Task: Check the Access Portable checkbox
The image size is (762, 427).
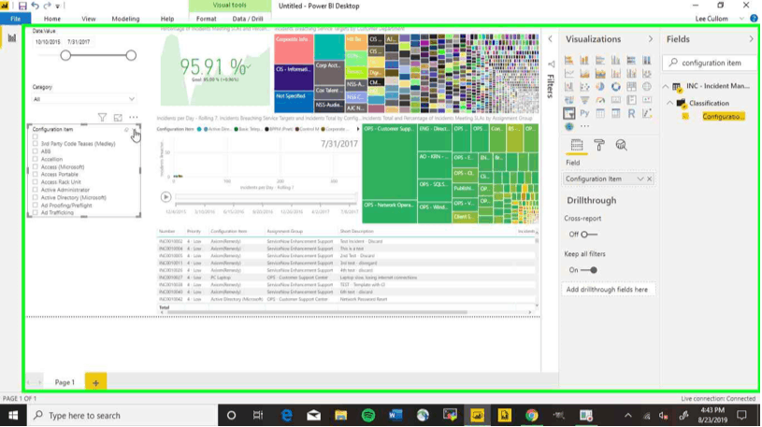Action: tap(35, 175)
